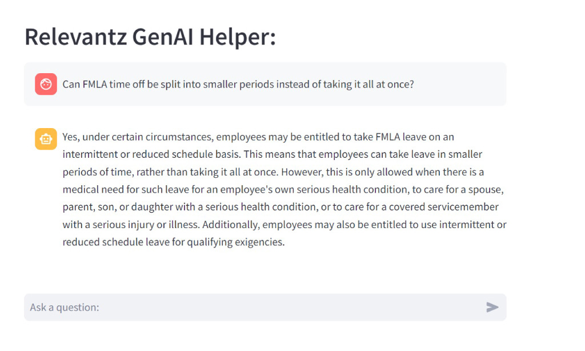Focus the "Ask a question:" input field
This screenshot has height=351, width=585.
251,308
